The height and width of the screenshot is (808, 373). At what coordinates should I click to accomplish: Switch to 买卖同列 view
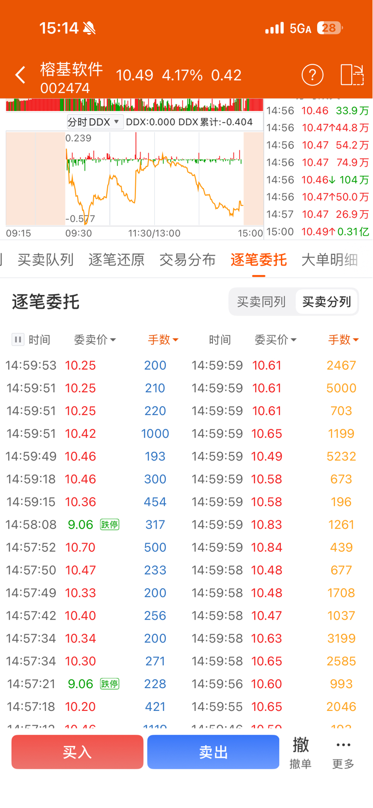click(x=261, y=302)
